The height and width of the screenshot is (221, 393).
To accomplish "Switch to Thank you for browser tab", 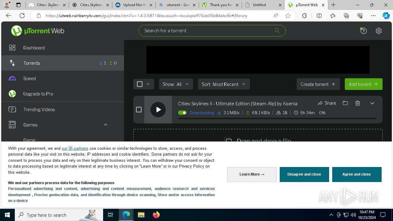I will (220, 5).
